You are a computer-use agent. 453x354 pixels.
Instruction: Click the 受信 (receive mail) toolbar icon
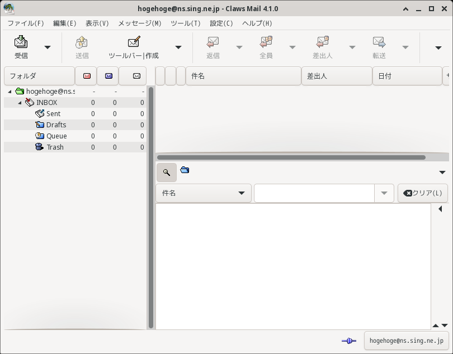21,42
